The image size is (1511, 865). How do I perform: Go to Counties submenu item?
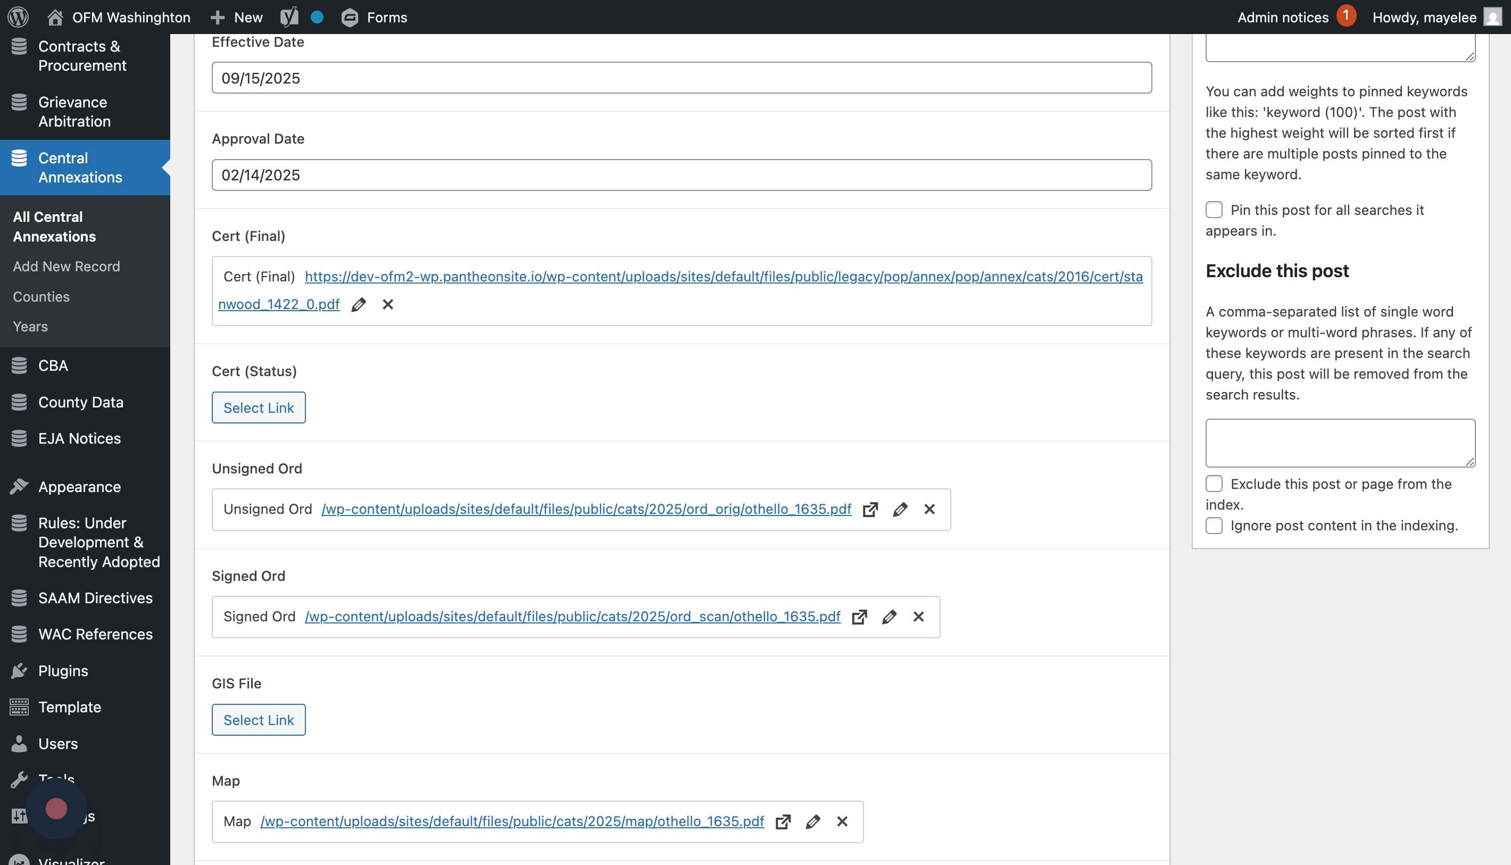(41, 296)
